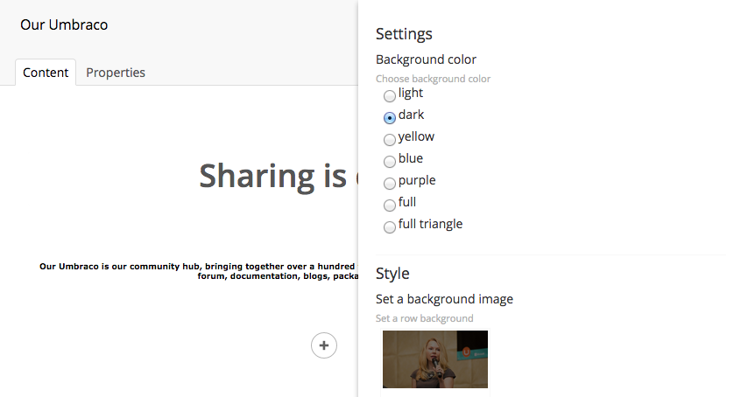Select the full triangle background option
This screenshot has width=741, height=397.
point(390,227)
